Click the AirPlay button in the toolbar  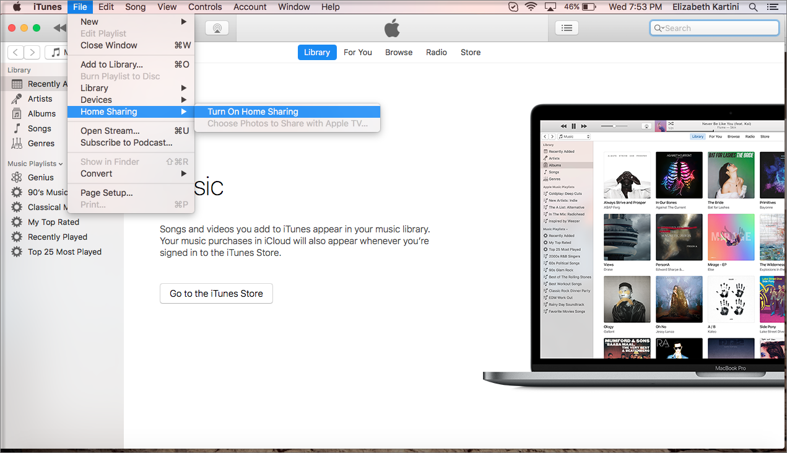[217, 28]
